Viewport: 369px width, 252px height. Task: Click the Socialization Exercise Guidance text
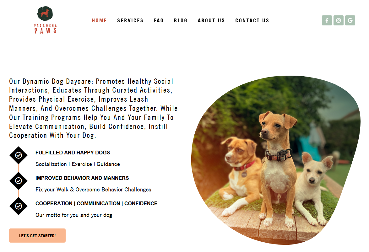click(78, 164)
